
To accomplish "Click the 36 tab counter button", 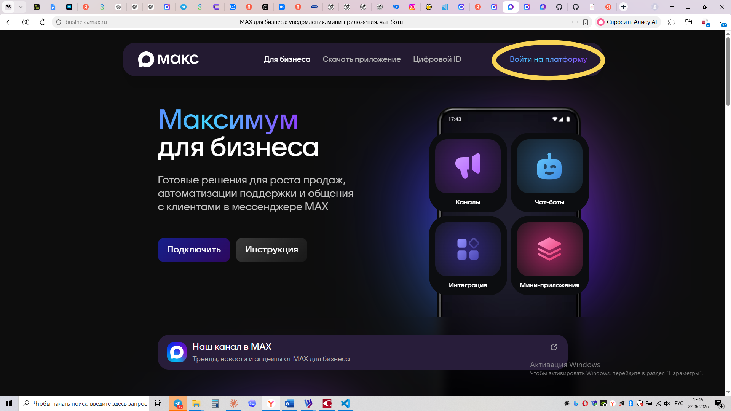I will pos(8,7).
